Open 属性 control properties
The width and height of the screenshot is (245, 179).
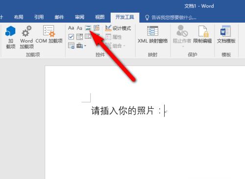coord(114,37)
